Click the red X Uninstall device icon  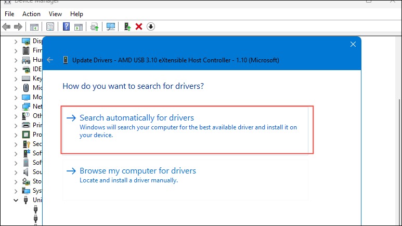(139, 26)
